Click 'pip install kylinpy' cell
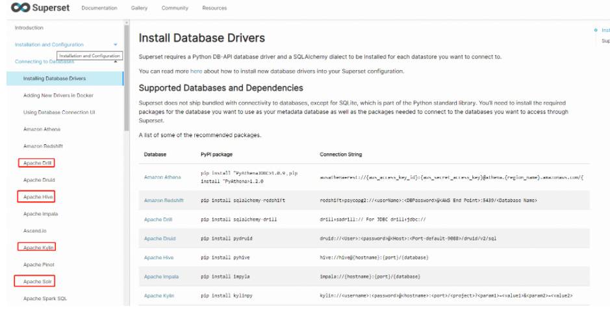Screen dimensions: 610x315 pos(227,296)
